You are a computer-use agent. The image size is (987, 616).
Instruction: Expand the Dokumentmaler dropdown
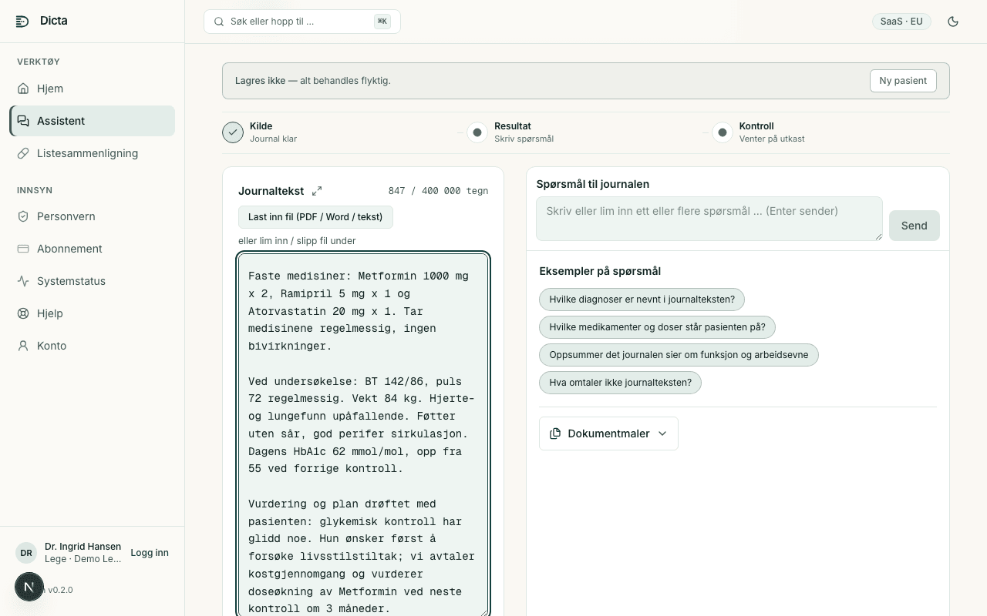[x=608, y=434]
